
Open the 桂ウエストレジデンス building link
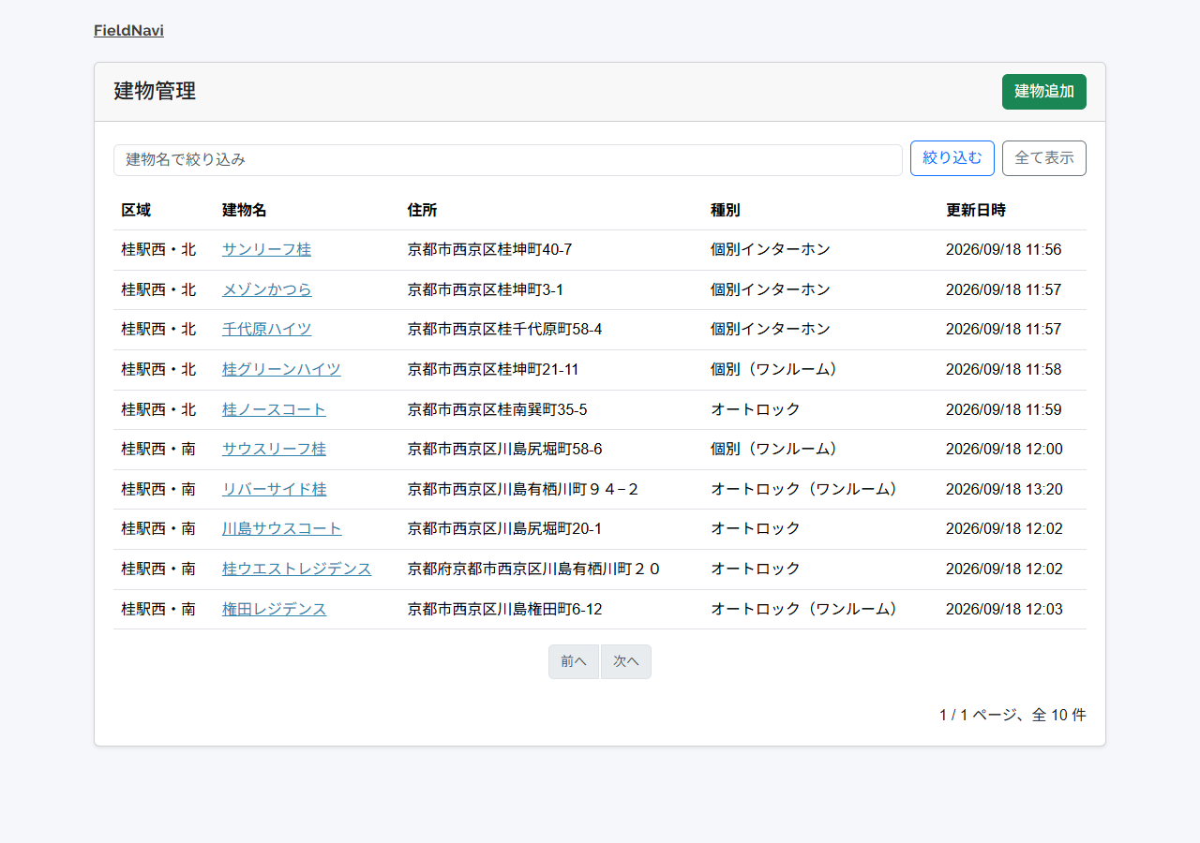(x=297, y=569)
